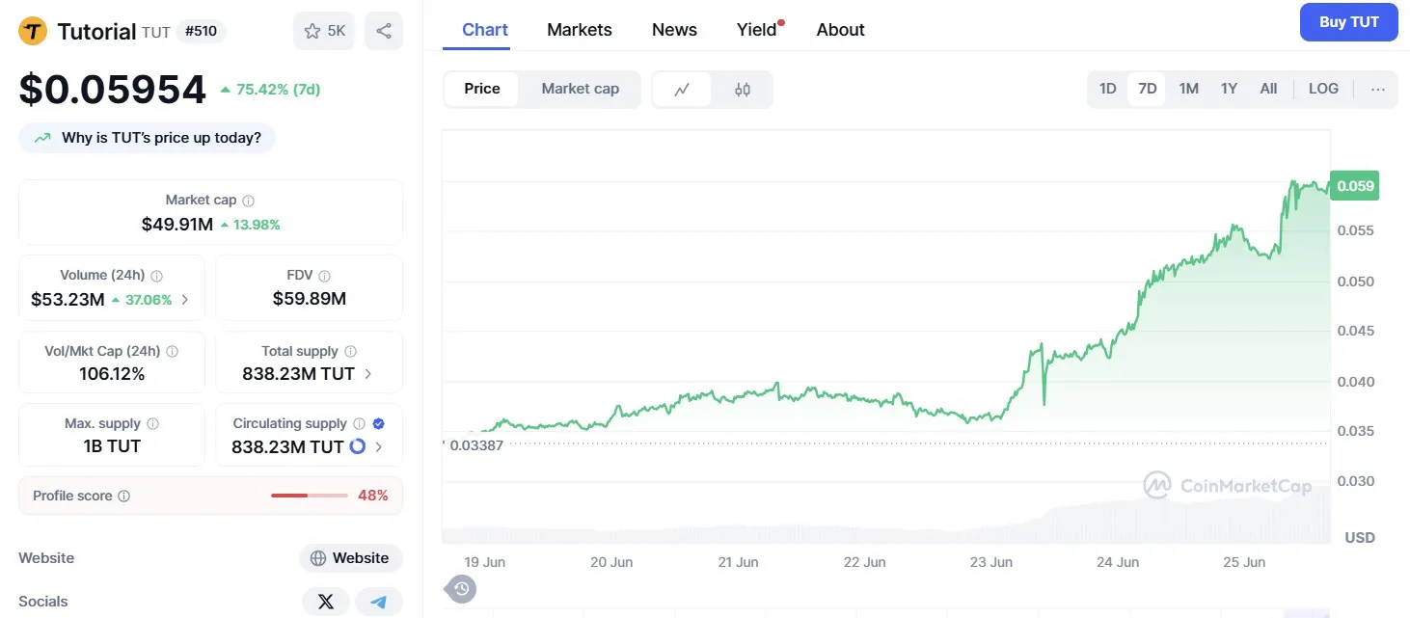The image size is (1410, 618).
Task: Click the 106.12% Vol/Mkt Cap value
Action: 112,374
